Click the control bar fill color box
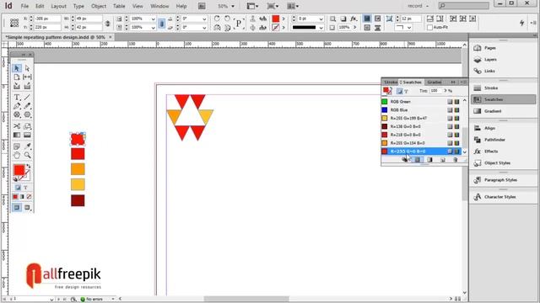Viewport: 540px width, 303px height. coord(276,19)
